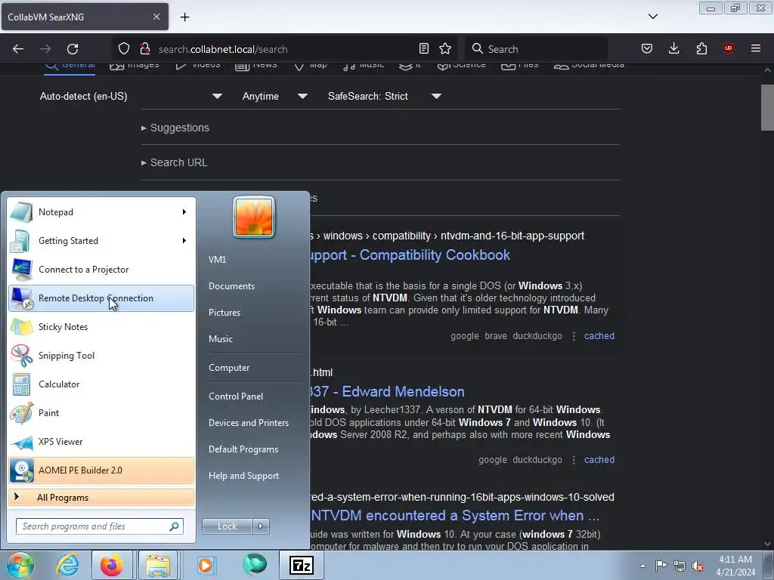Expand Notepad's recent files arrow
This screenshot has width=774, height=580.
184,212
